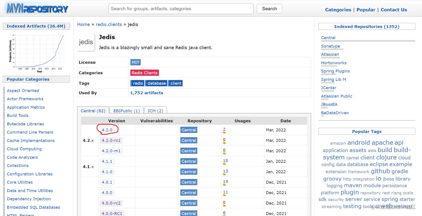
Task: Open usages count 2 for 4.2.0
Action: pos(224,129)
